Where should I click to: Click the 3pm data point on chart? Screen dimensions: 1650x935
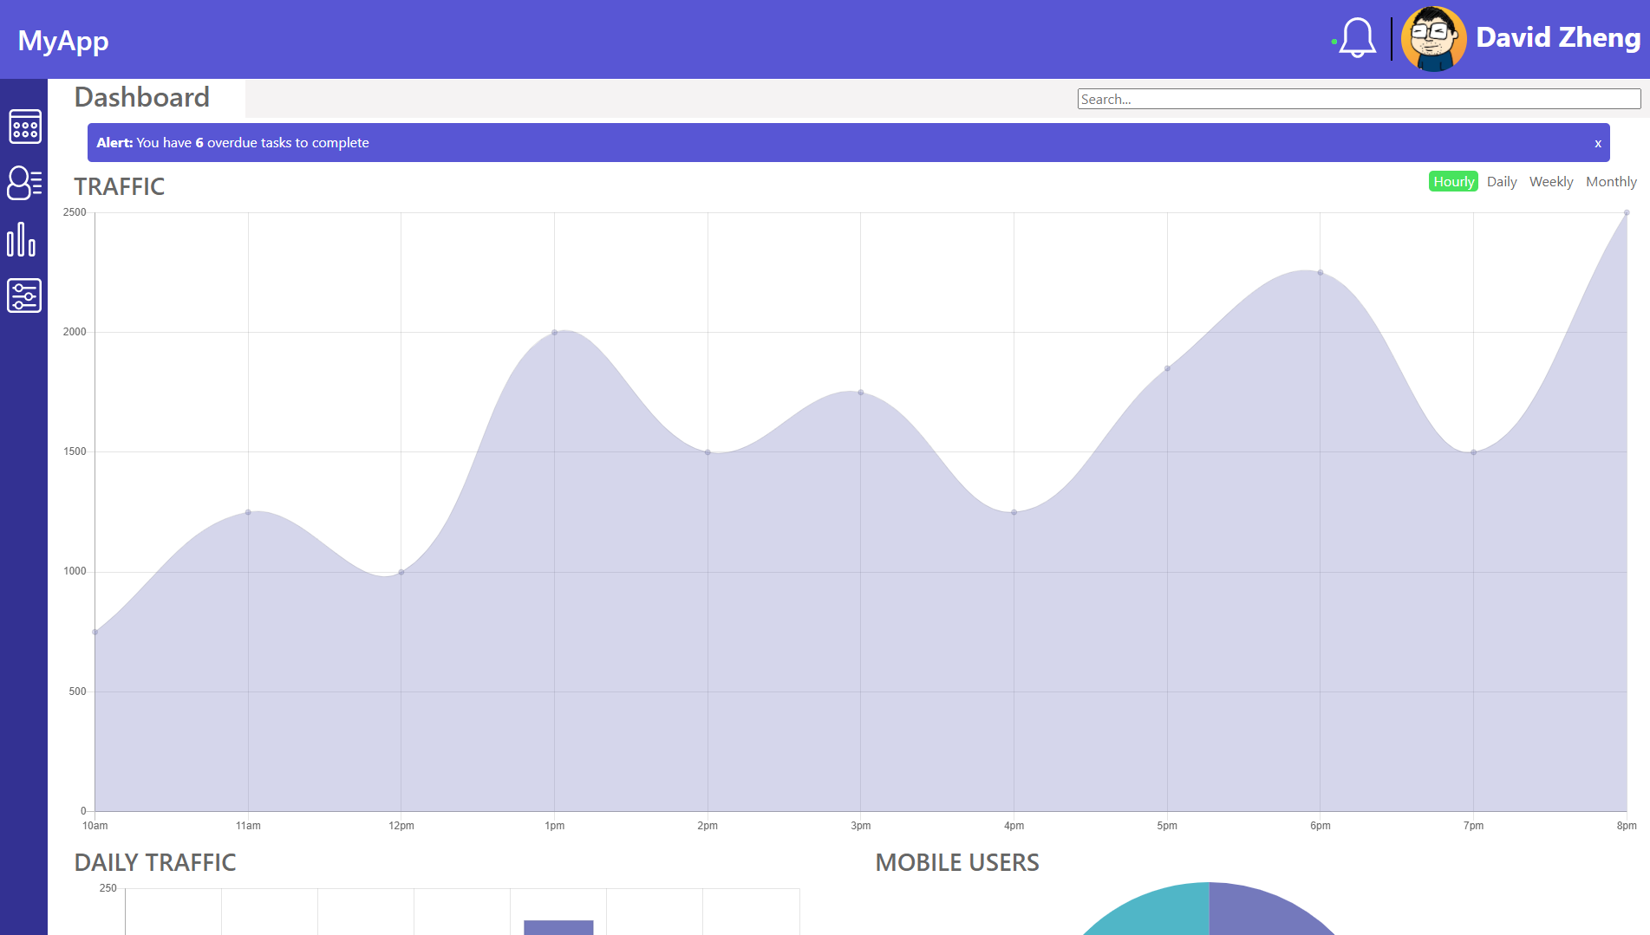[x=861, y=393]
